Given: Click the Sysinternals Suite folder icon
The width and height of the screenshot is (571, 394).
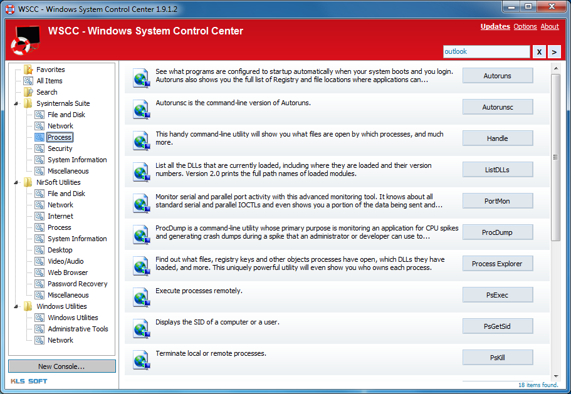Looking at the screenshot, I should [x=28, y=103].
